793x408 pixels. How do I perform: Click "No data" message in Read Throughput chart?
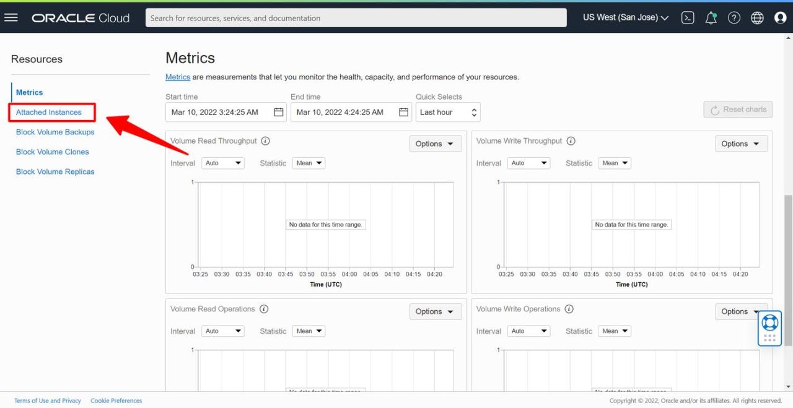tap(326, 225)
